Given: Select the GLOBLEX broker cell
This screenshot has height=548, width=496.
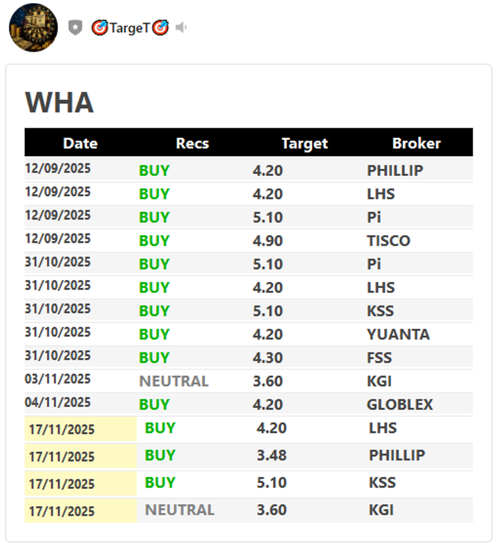Looking at the screenshot, I should coord(399,404).
